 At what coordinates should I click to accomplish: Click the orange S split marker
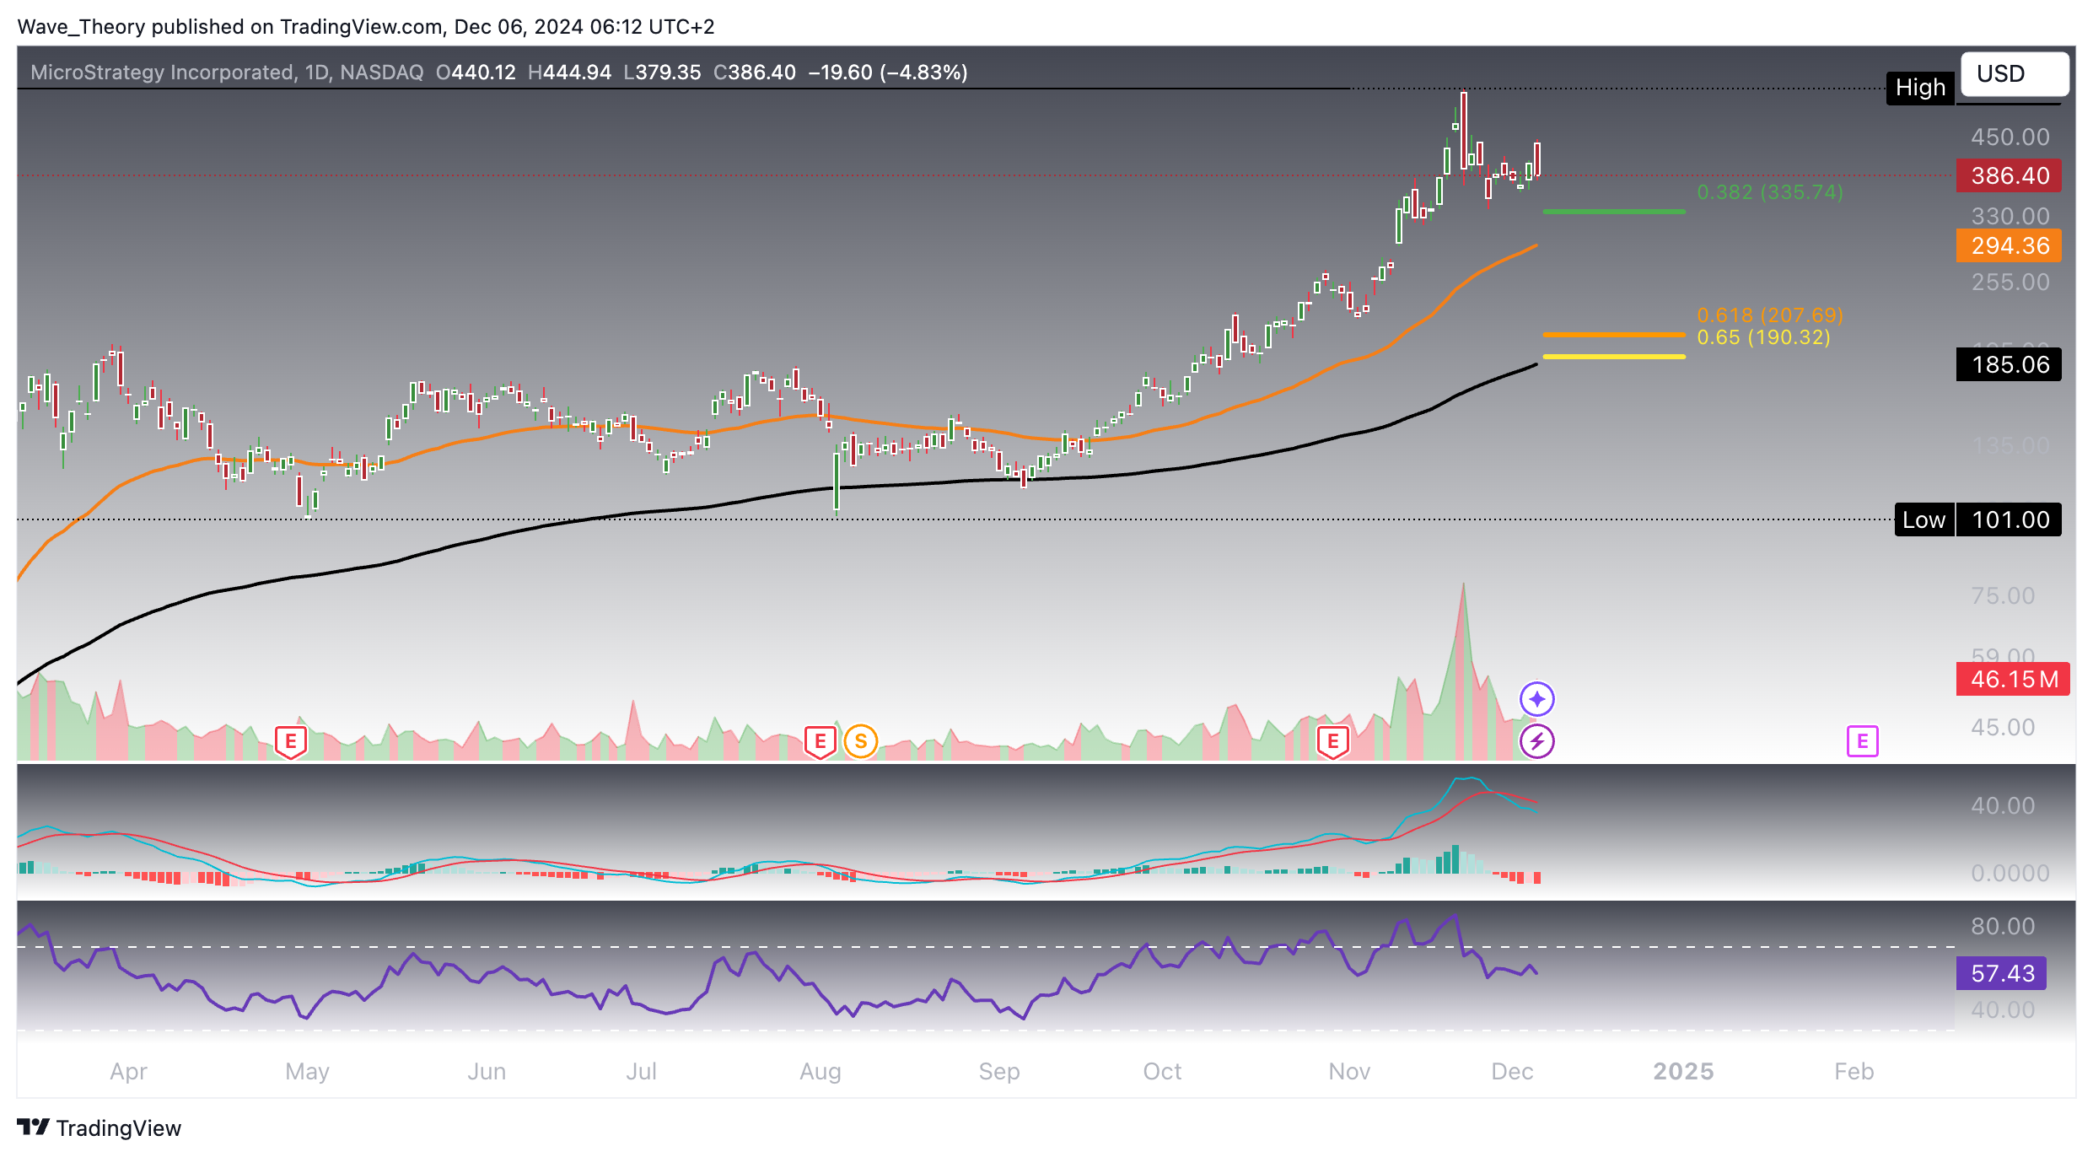pyautogui.click(x=861, y=741)
